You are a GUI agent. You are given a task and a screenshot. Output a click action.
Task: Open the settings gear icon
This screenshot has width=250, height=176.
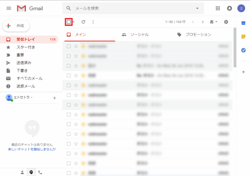pyautogui.click(x=226, y=22)
